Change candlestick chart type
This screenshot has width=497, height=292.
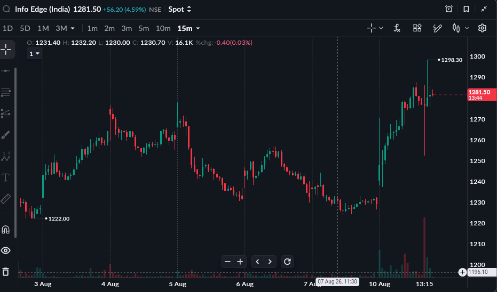pyautogui.click(x=456, y=28)
